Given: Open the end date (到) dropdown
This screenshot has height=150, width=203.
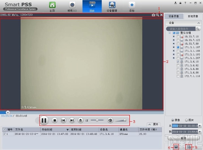Looking at the screenshot, I should pyautogui.click(x=200, y=131).
